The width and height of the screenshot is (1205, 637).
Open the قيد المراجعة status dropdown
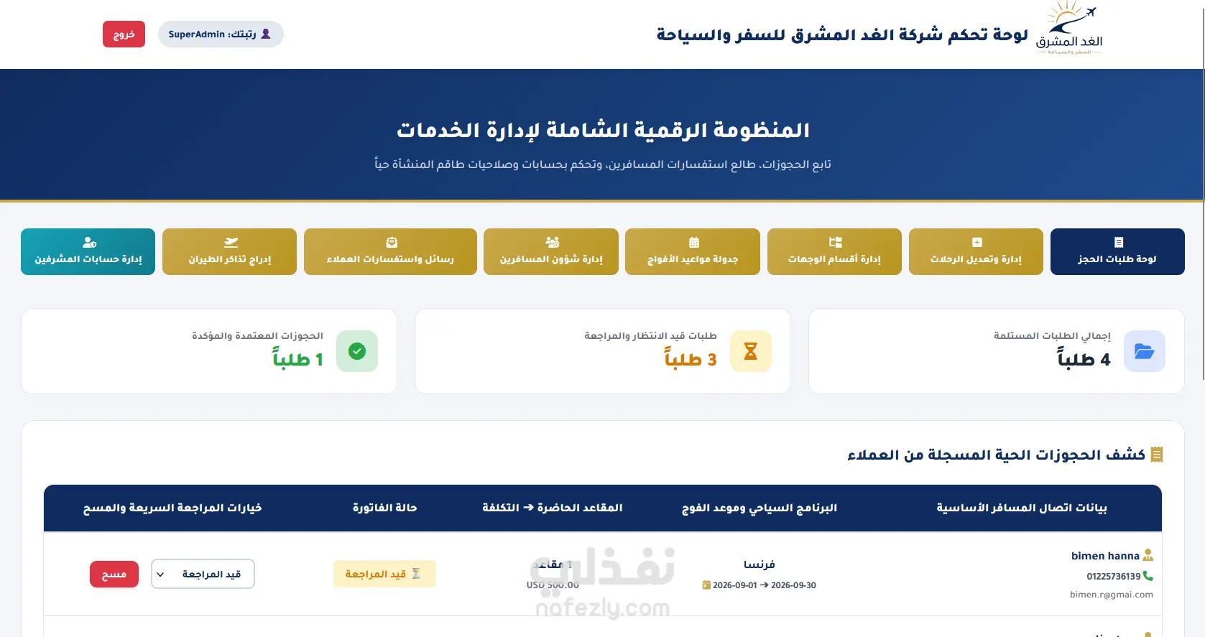tap(203, 574)
